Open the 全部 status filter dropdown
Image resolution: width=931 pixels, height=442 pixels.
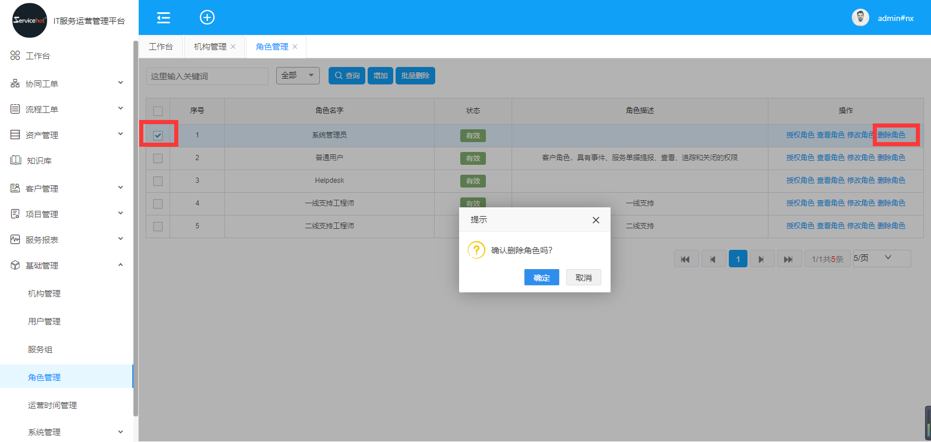298,76
